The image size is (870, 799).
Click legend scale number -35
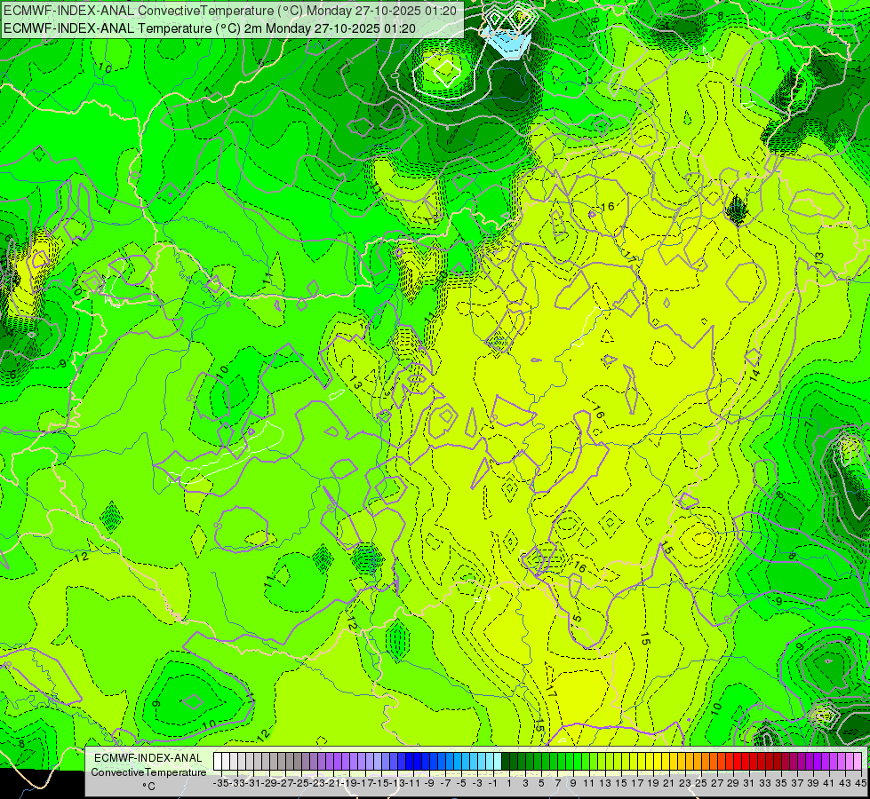(x=220, y=783)
